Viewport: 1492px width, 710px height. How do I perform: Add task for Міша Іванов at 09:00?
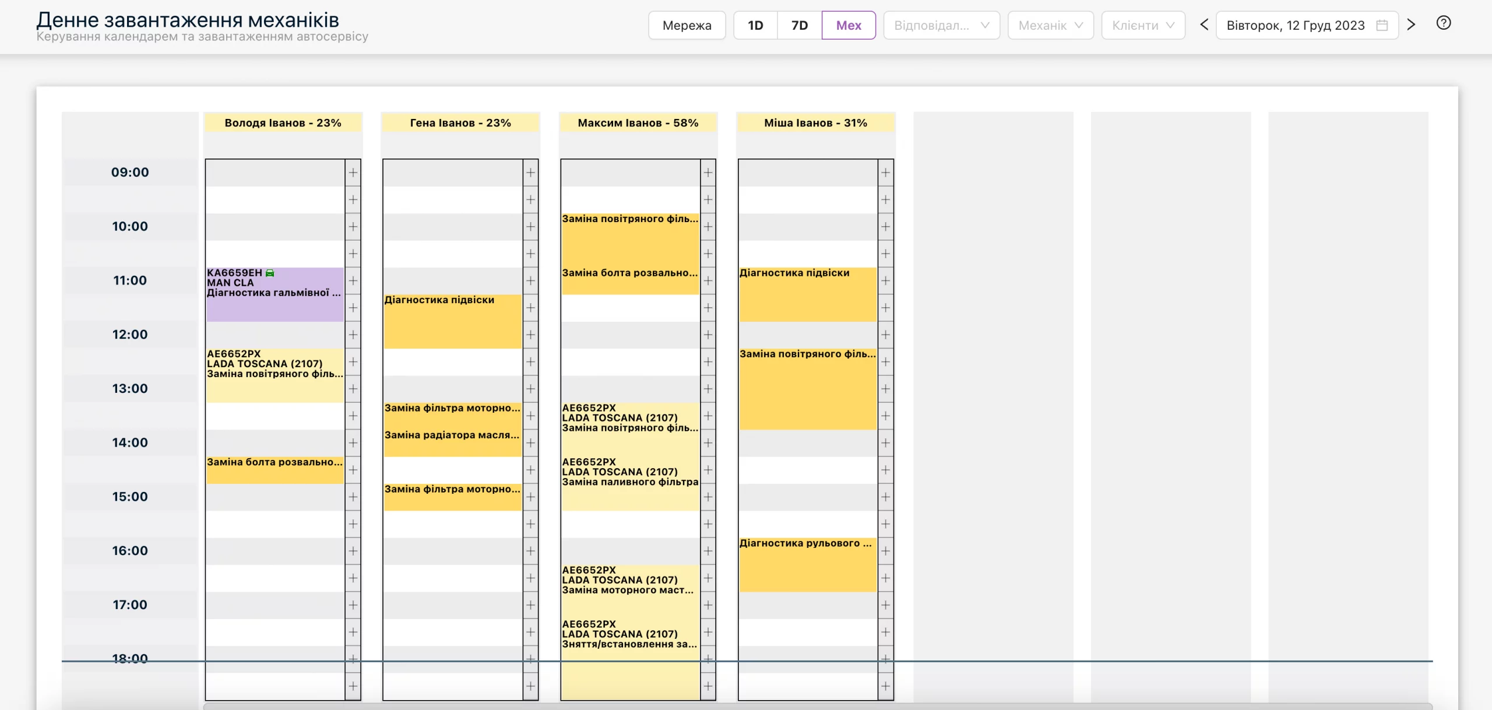886,173
